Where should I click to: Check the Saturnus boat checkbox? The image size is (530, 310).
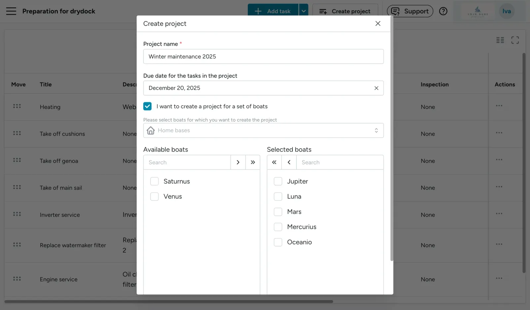pyautogui.click(x=154, y=181)
